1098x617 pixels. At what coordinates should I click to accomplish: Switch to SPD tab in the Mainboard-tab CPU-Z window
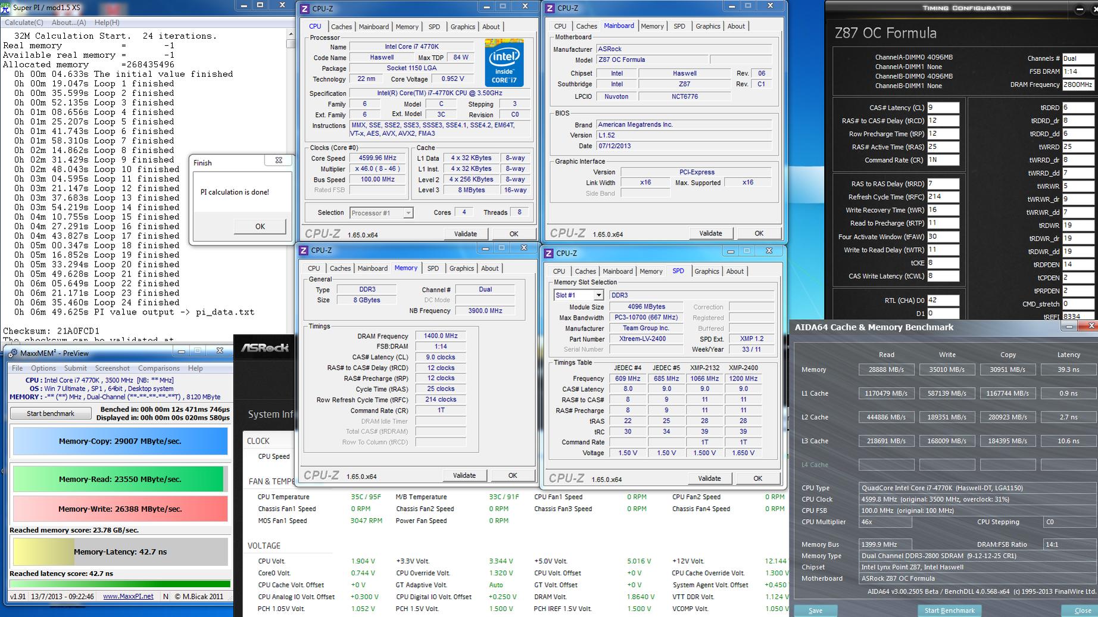coord(679,26)
